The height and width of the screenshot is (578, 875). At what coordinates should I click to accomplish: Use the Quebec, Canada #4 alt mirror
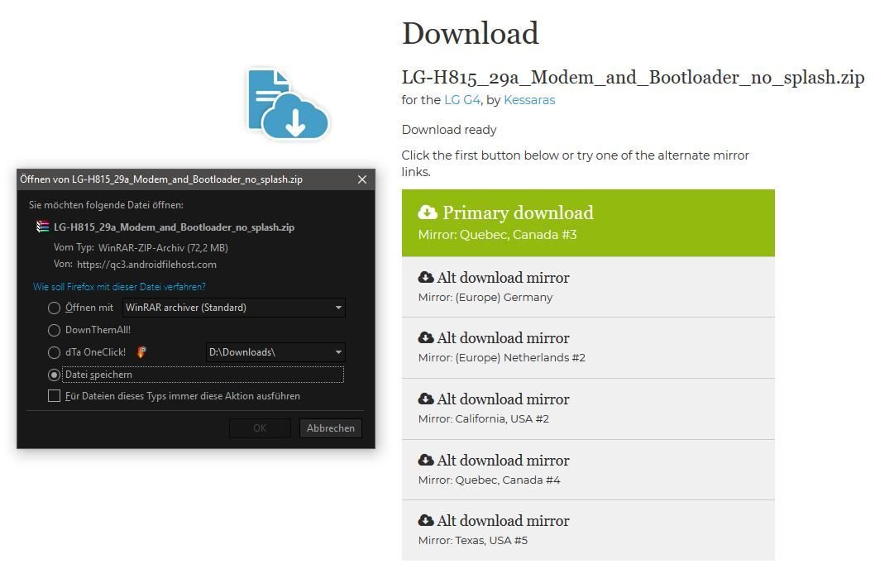pyautogui.click(x=588, y=470)
